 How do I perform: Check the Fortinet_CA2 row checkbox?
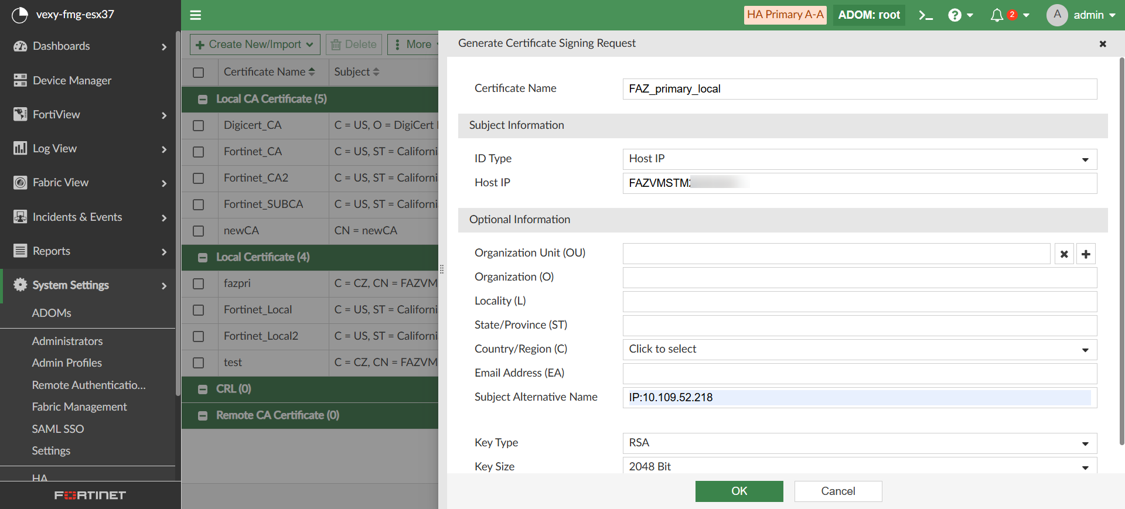pyautogui.click(x=199, y=178)
